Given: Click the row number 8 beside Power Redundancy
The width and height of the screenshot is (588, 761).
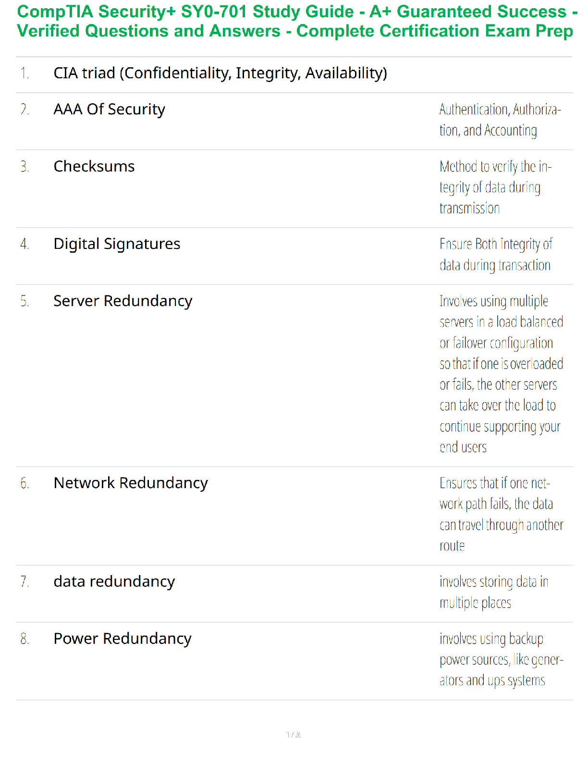Looking at the screenshot, I should pos(24,639).
